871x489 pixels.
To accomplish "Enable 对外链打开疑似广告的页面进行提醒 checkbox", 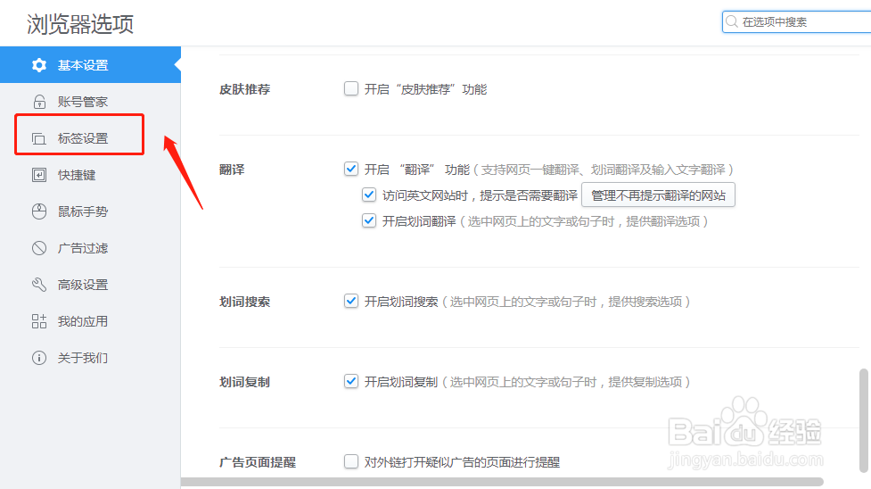I will click(x=351, y=461).
